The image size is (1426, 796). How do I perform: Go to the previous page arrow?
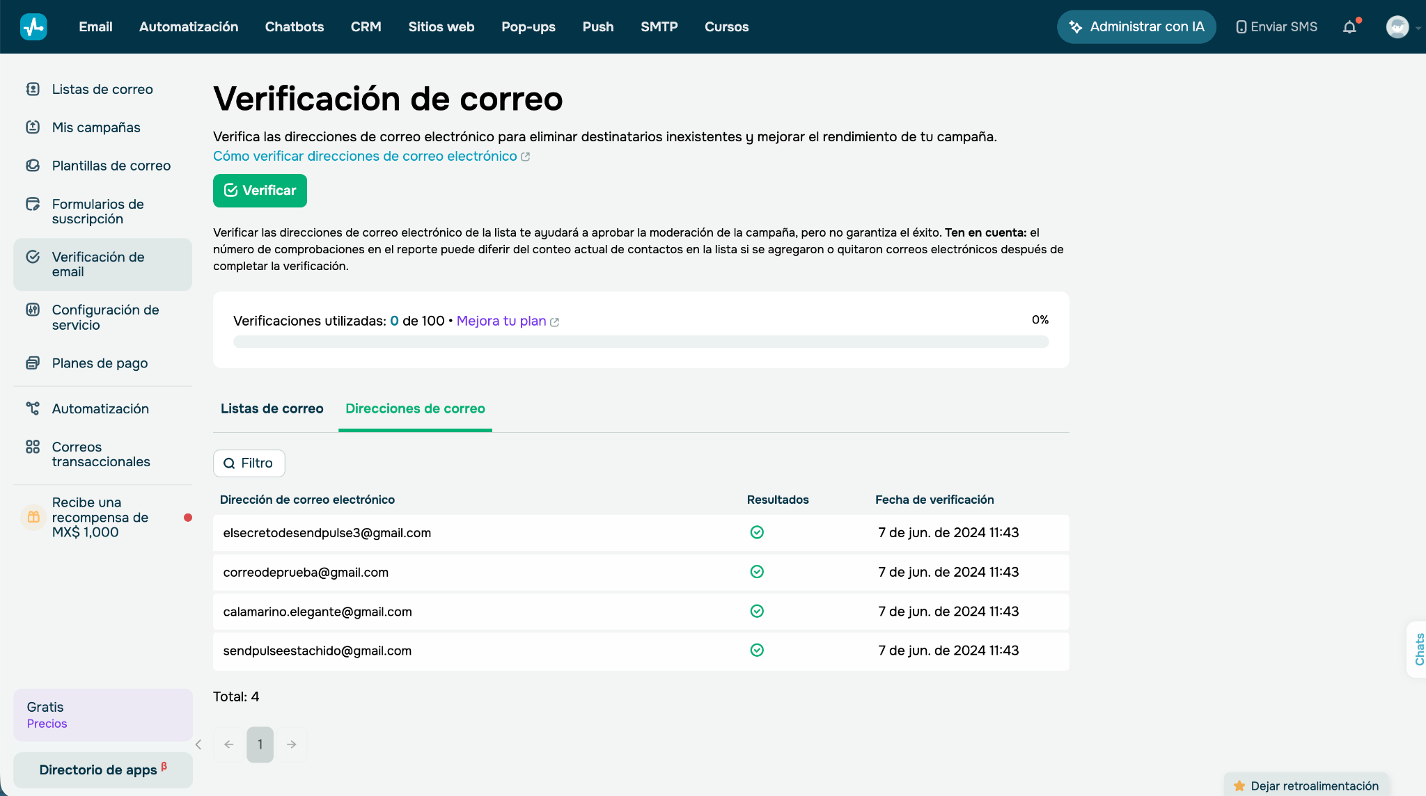coord(229,745)
